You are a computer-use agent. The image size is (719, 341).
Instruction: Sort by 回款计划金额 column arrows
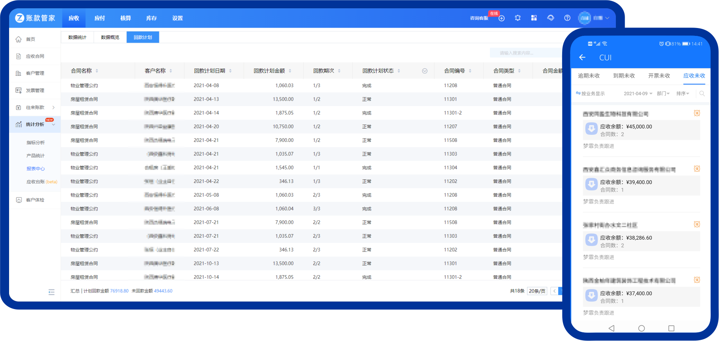[290, 71]
